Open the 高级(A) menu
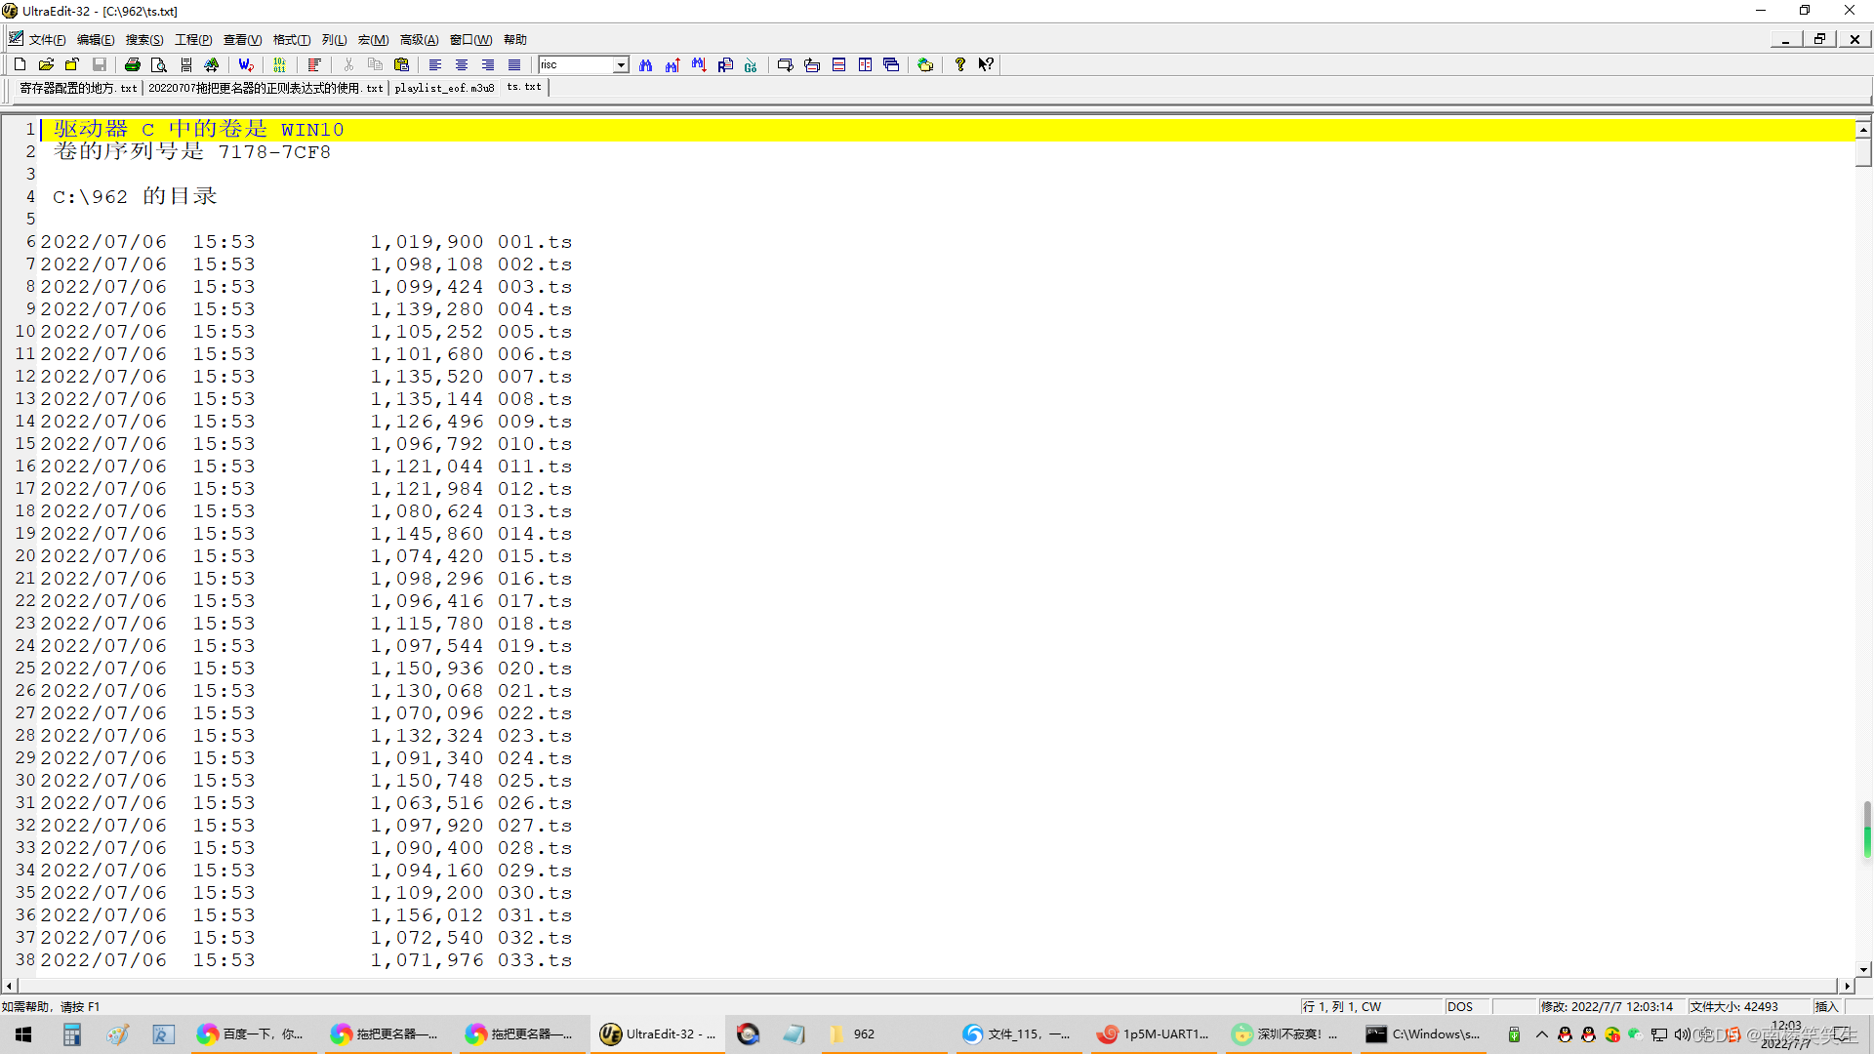The height and width of the screenshot is (1054, 1874). click(x=419, y=39)
